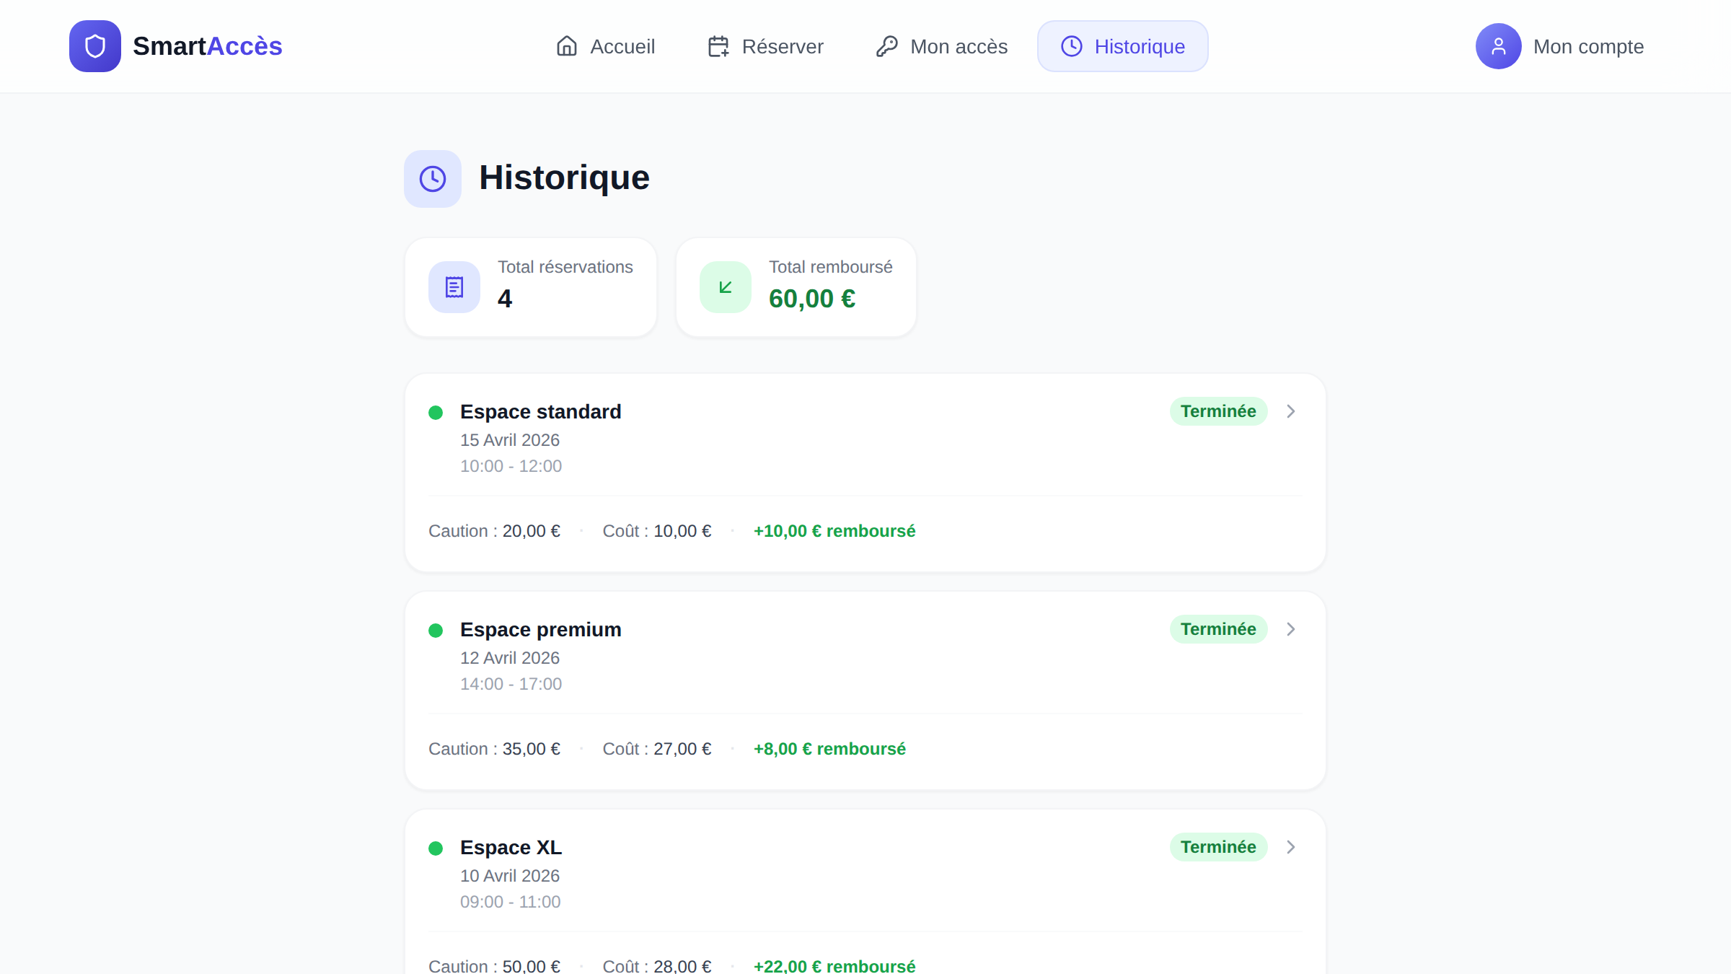Click the green dot beside Espace standard
Screen dimensions: 1731x974
[436, 413]
